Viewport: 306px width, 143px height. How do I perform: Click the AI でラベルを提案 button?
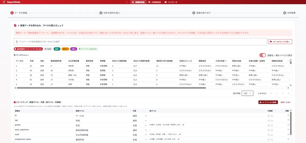click(x=268, y=102)
